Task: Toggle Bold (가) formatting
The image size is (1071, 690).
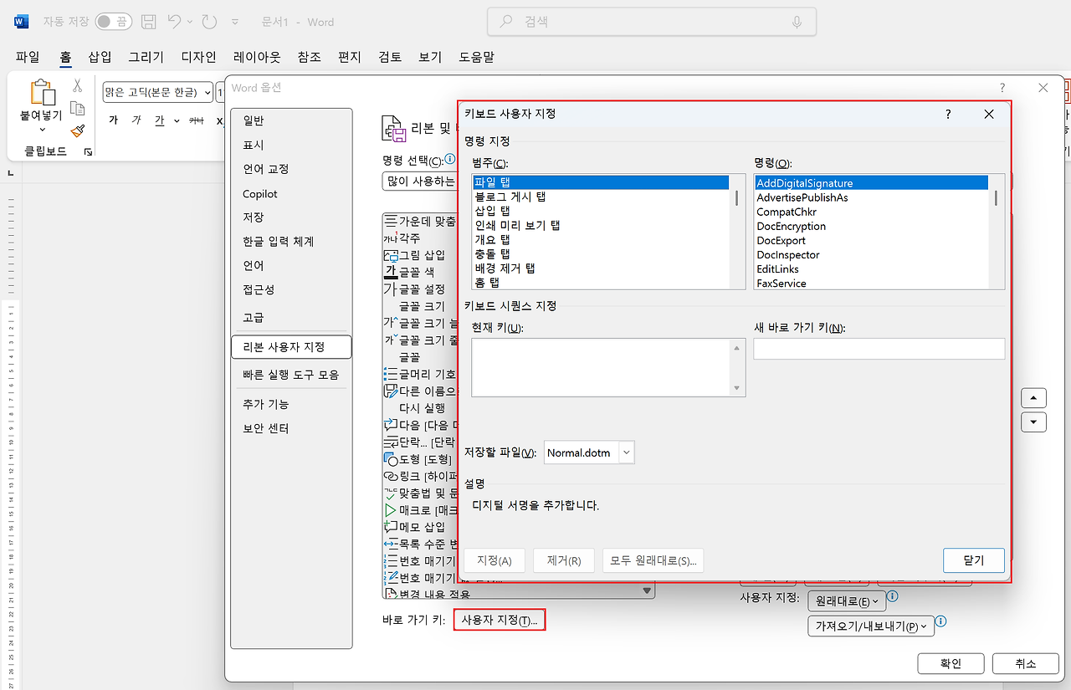Action: (x=115, y=120)
